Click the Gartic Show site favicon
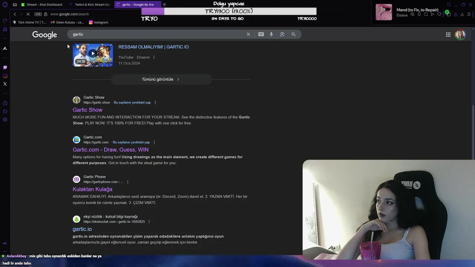475x267 pixels. pos(76,100)
